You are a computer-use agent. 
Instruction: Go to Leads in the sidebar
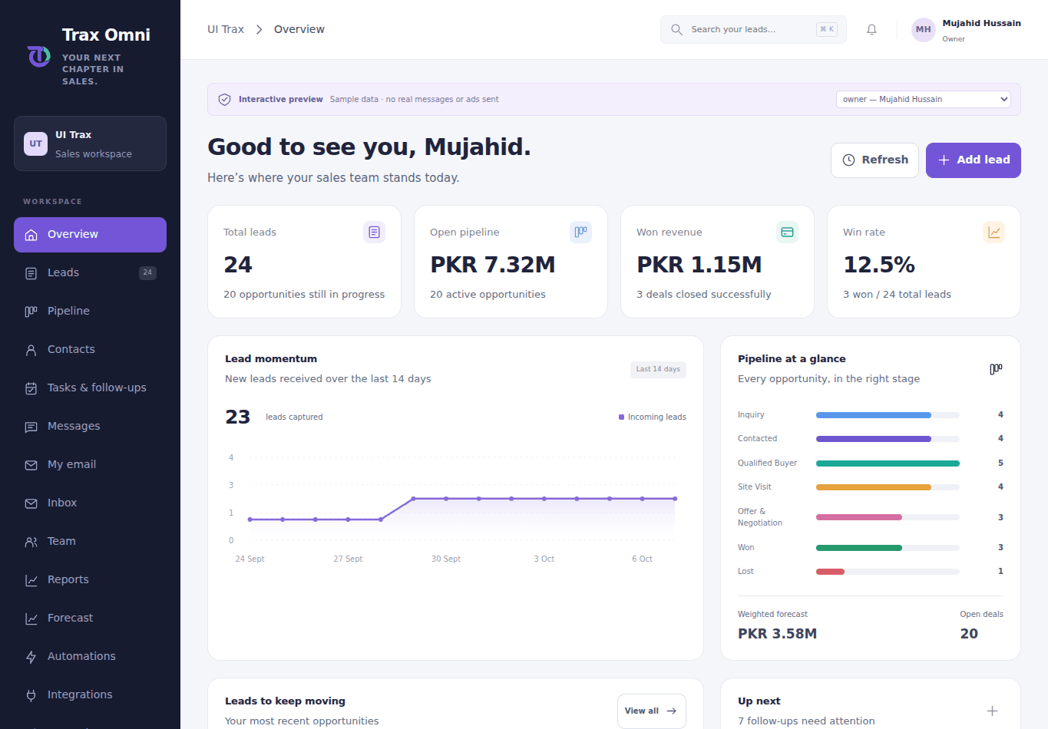[90, 273]
